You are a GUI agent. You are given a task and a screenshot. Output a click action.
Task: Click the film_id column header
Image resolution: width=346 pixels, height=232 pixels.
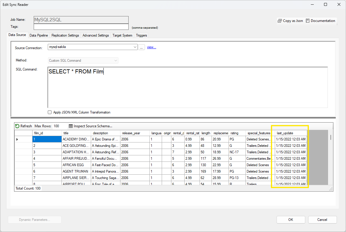click(47, 133)
